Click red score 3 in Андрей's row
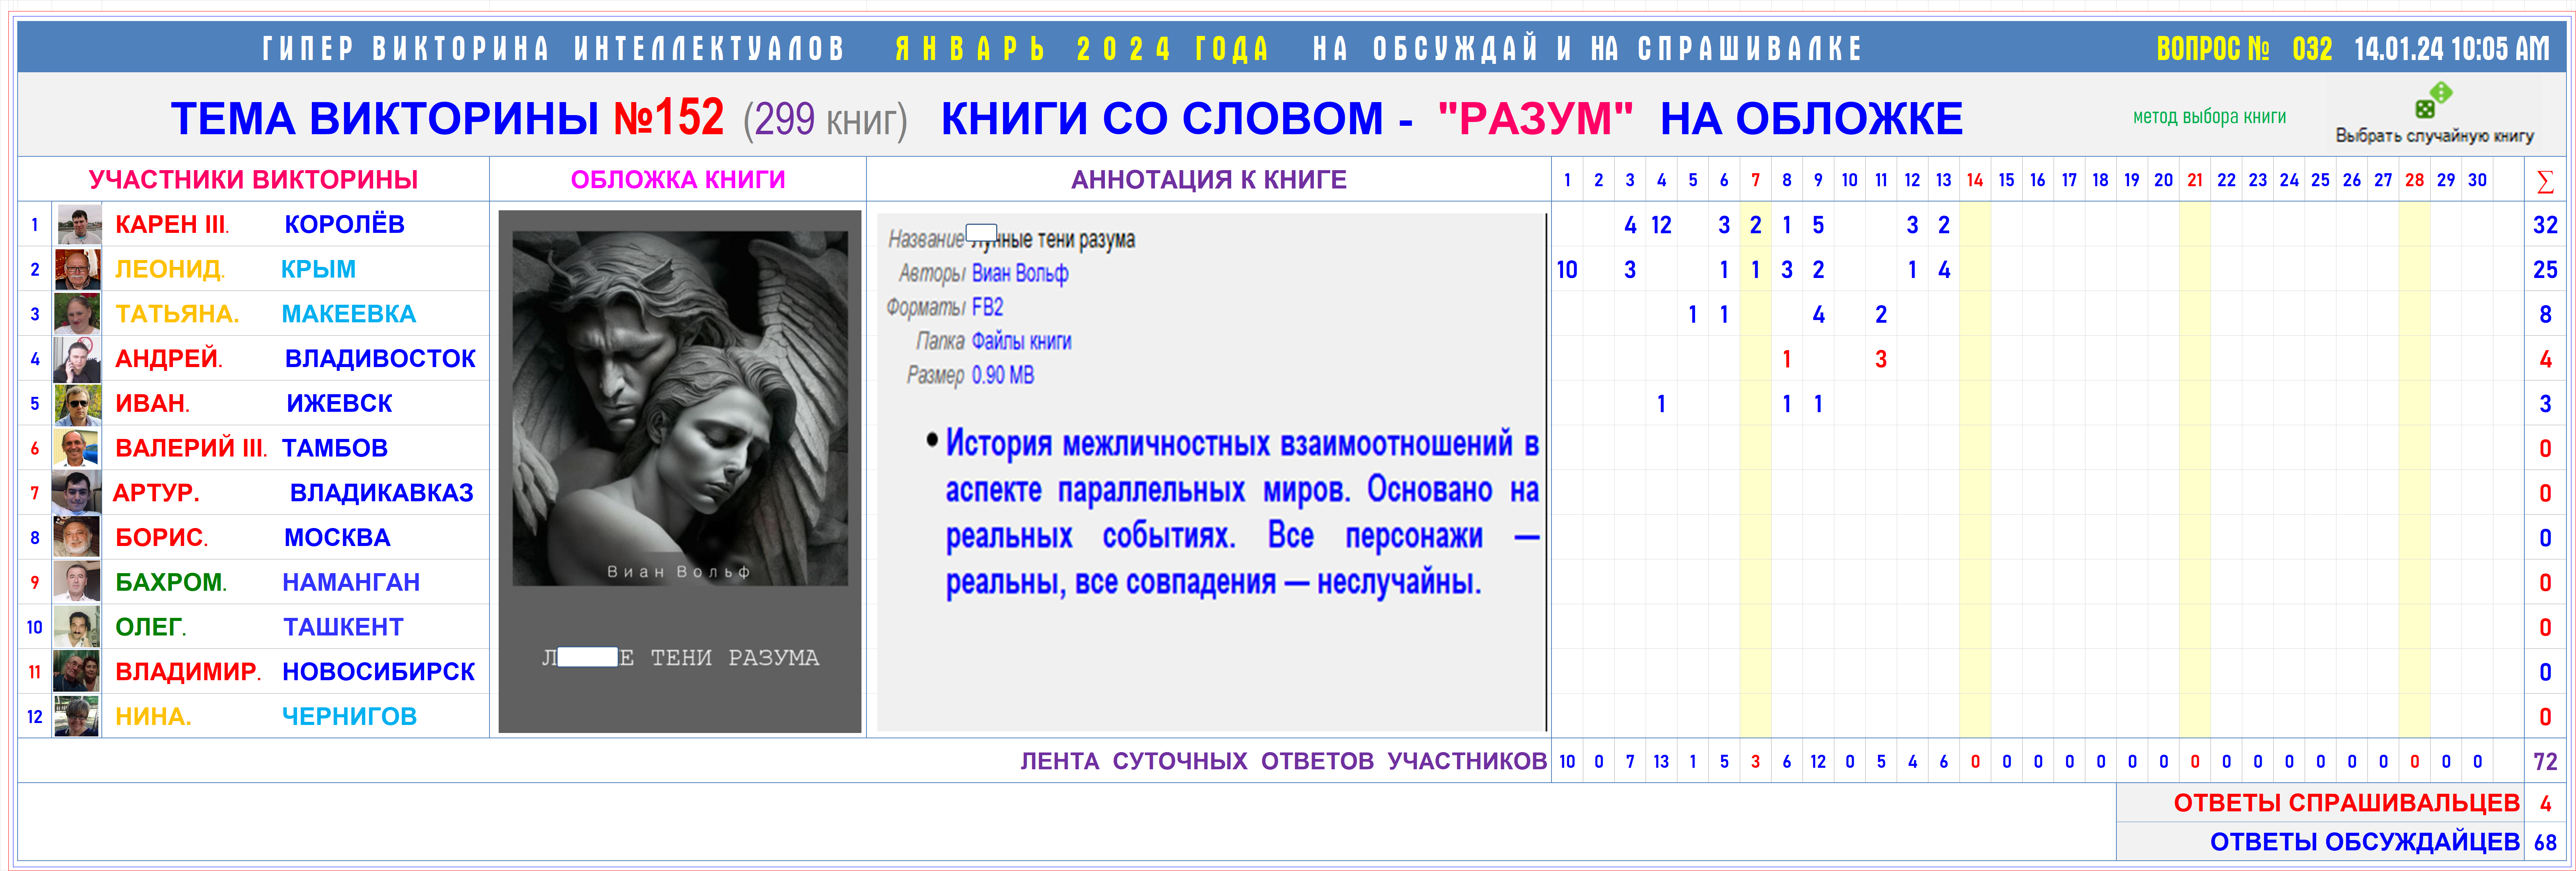The height and width of the screenshot is (871, 2576). [x=1881, y=359]
